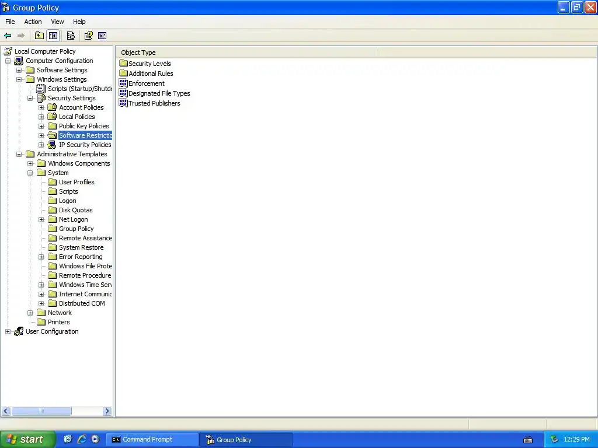Click the Designated File Types object icon
598x448 pixels.
123,93
